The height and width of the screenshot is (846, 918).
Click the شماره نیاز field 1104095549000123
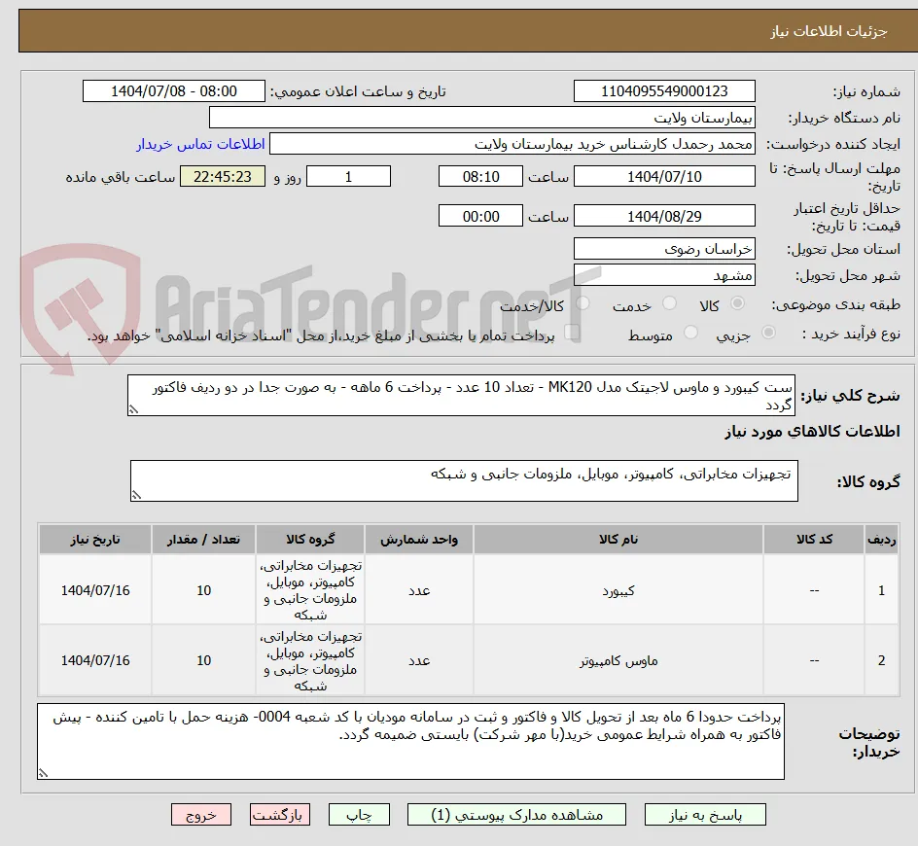point(664,91)
